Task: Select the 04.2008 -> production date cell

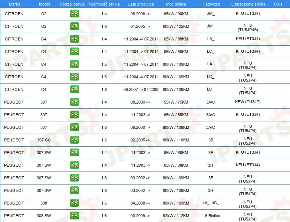Action: point(140,203)
